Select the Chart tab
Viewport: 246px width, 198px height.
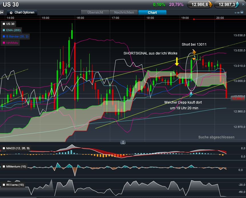pyautogui.click(x=152, y=12)
